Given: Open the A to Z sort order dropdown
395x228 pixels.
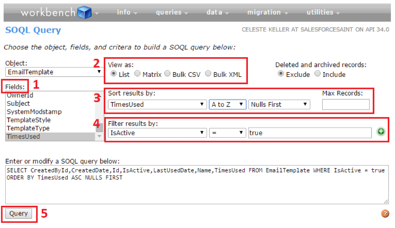Looking at the screenshot, I should [x=228, y=104].
